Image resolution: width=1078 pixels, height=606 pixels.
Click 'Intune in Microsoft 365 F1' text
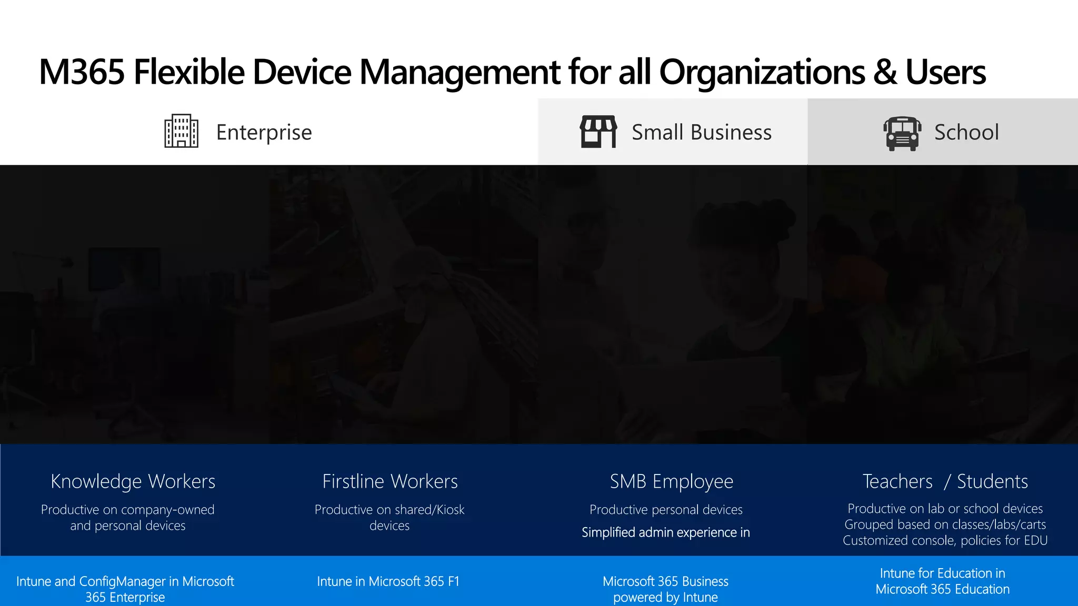pyautogui.click(x=388, y=581)
